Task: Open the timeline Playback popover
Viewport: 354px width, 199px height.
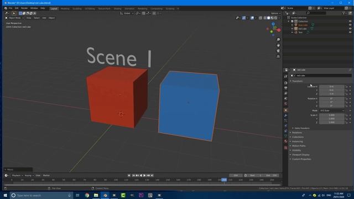Action: (17, 175)
